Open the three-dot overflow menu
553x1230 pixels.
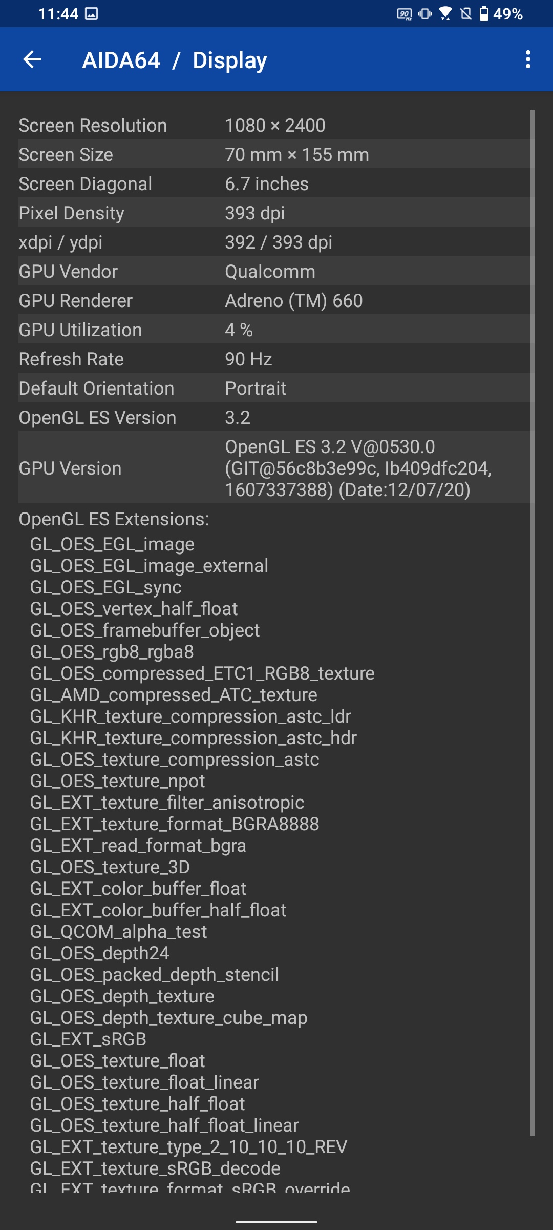pos(528,59)
